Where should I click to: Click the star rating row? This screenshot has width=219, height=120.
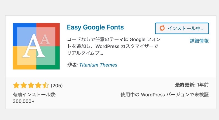pos(31,85)
